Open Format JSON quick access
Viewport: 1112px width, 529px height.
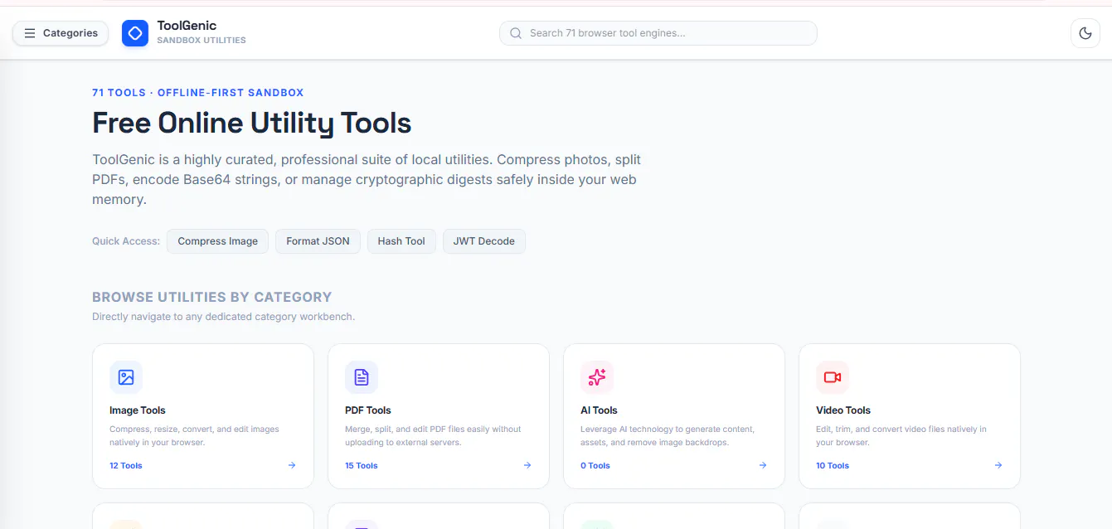coord(318,241)
